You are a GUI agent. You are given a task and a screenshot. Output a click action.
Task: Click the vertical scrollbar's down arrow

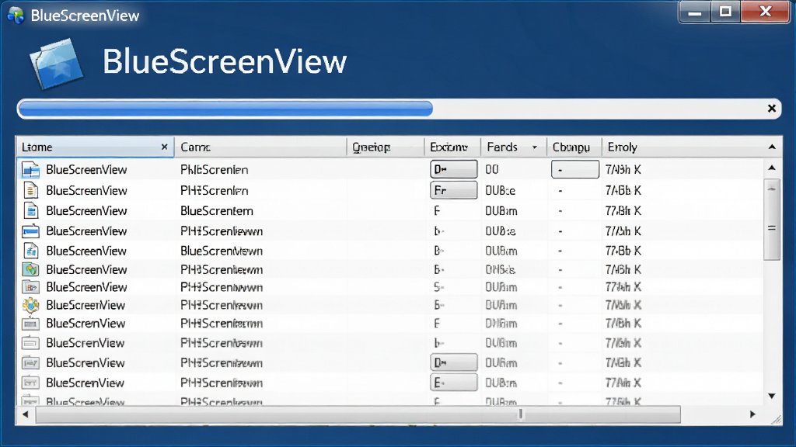click(x=772, y=396)
